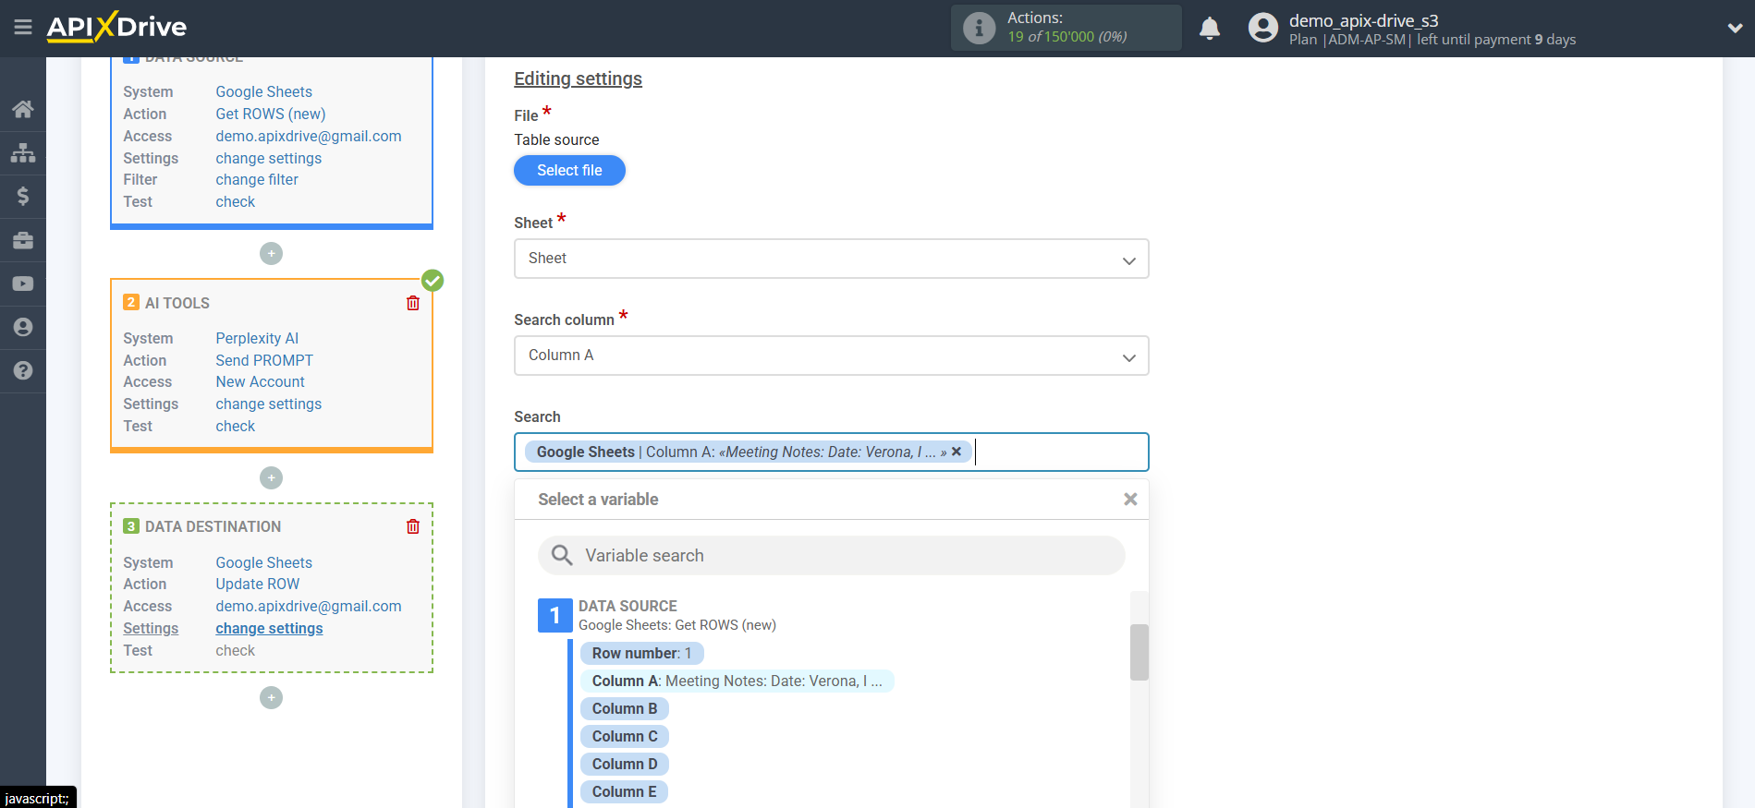The height and width of the screenshot is (808, 1755).
Task: Open the YouTube video sidebar icon
Action: click(x=23, y=283)
